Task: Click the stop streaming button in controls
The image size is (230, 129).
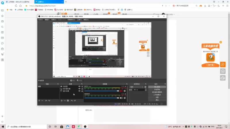Action: (157, 87)
